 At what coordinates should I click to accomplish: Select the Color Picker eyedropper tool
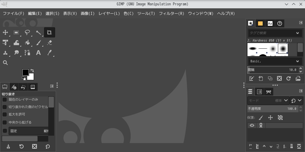pyautogui.click(x=50, y=53)
